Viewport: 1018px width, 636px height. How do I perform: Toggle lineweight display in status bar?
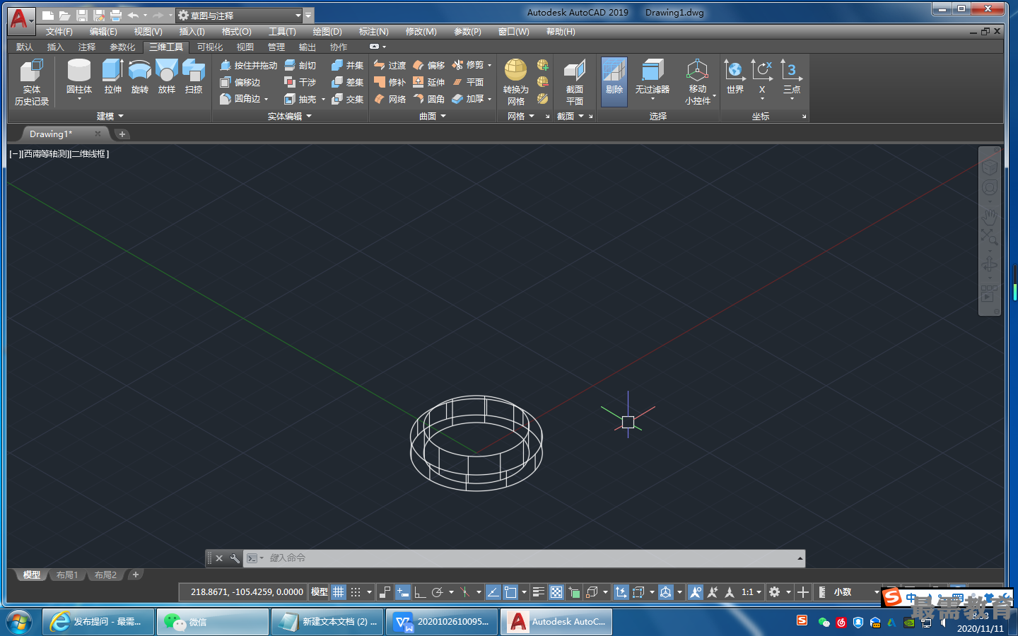point(539,592)
